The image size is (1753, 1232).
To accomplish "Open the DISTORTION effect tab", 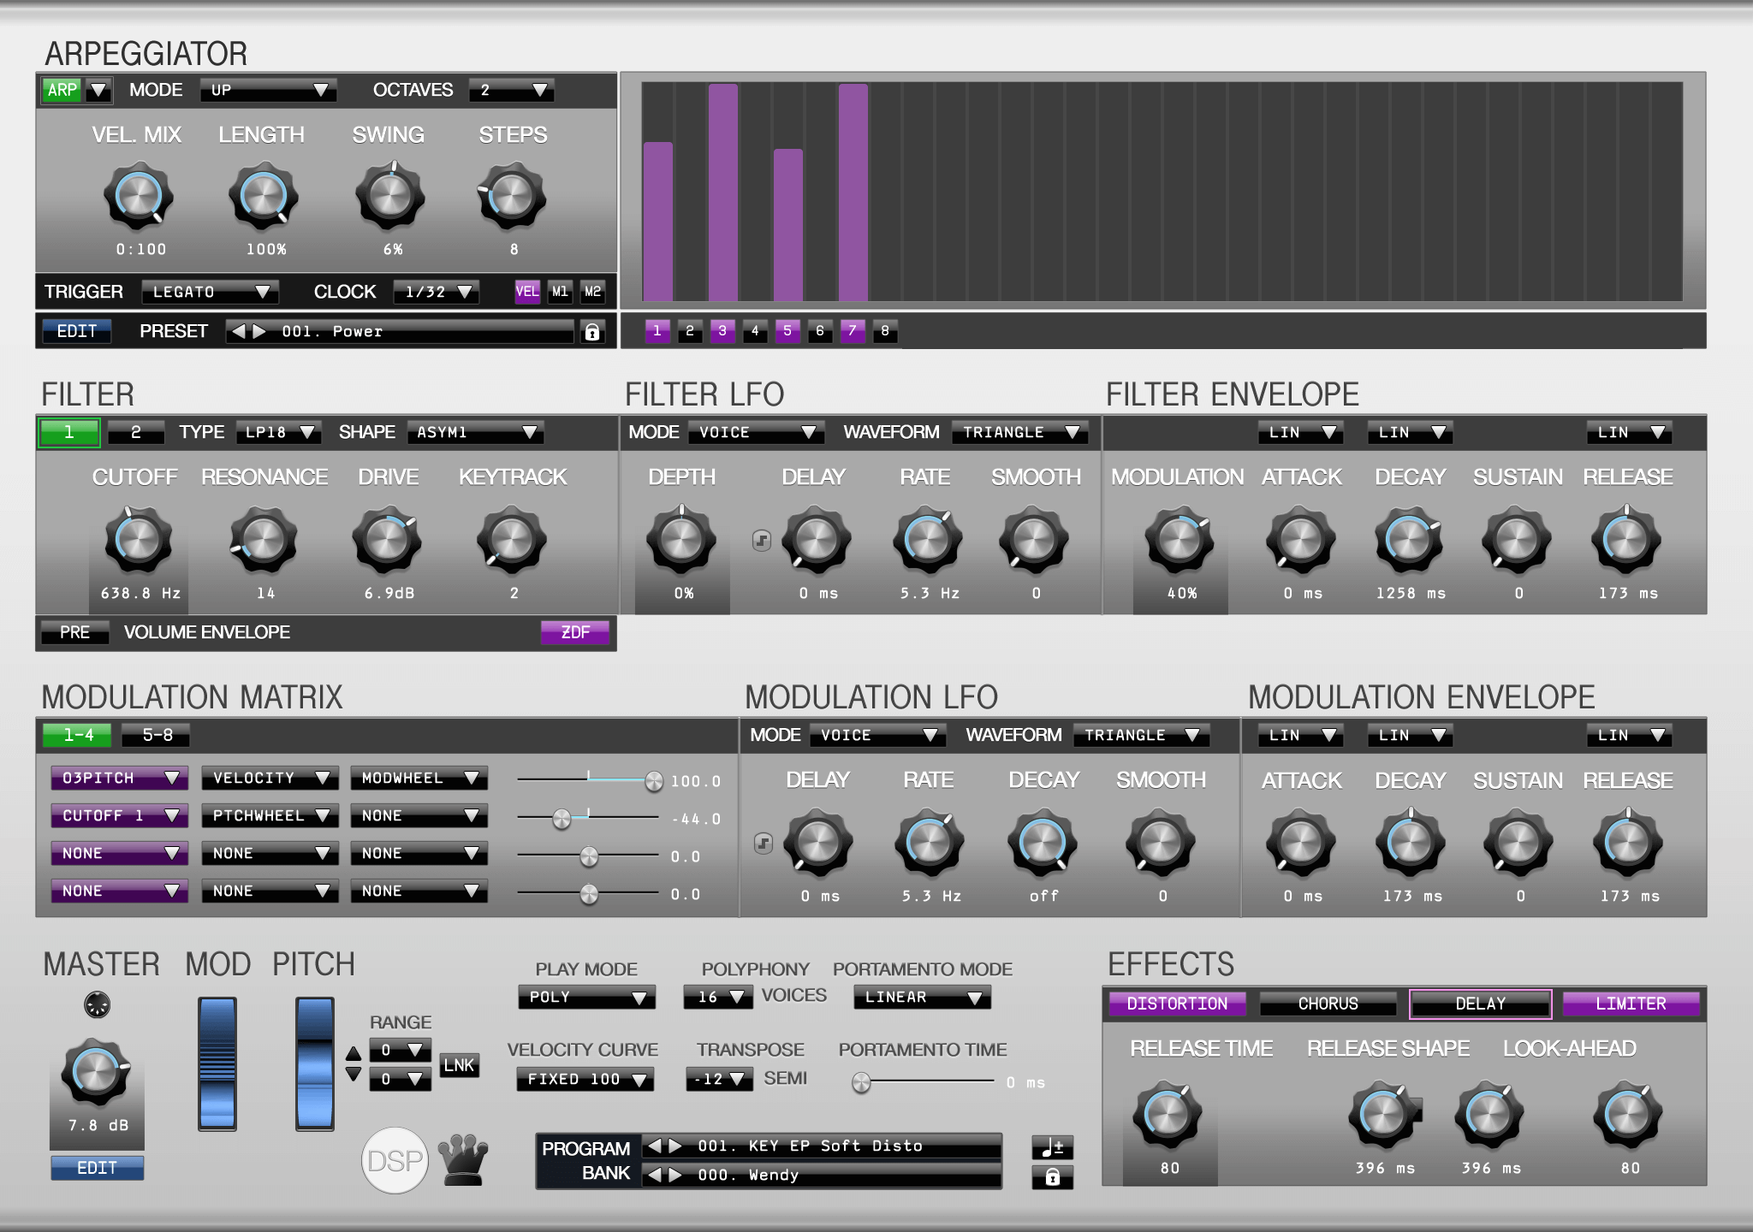I will click(x=1177, y=1004).
